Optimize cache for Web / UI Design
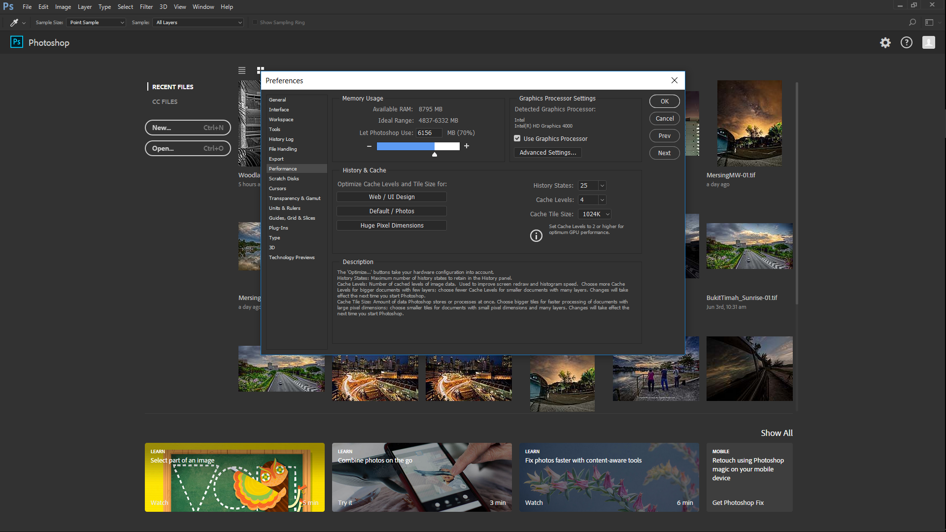 tap(392, 197)
